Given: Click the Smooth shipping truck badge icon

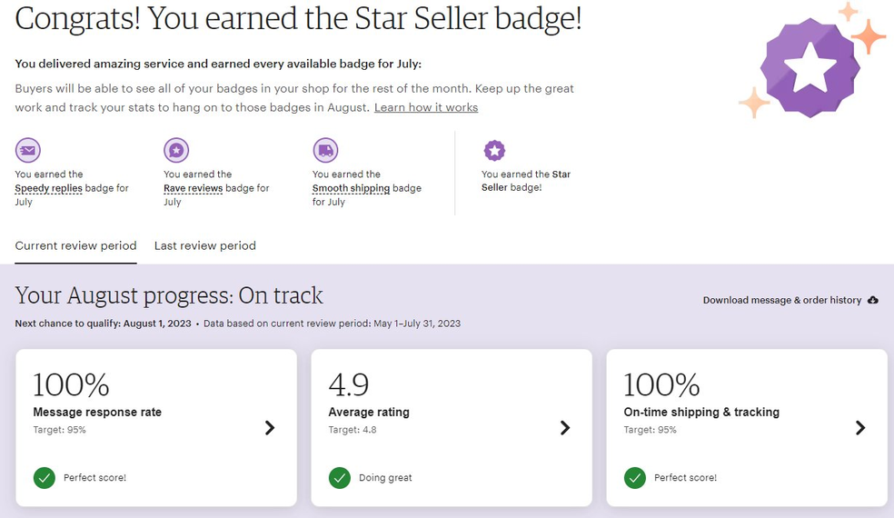Looking at the screenshot, I should pyautogui.click(x=325, y=151).
